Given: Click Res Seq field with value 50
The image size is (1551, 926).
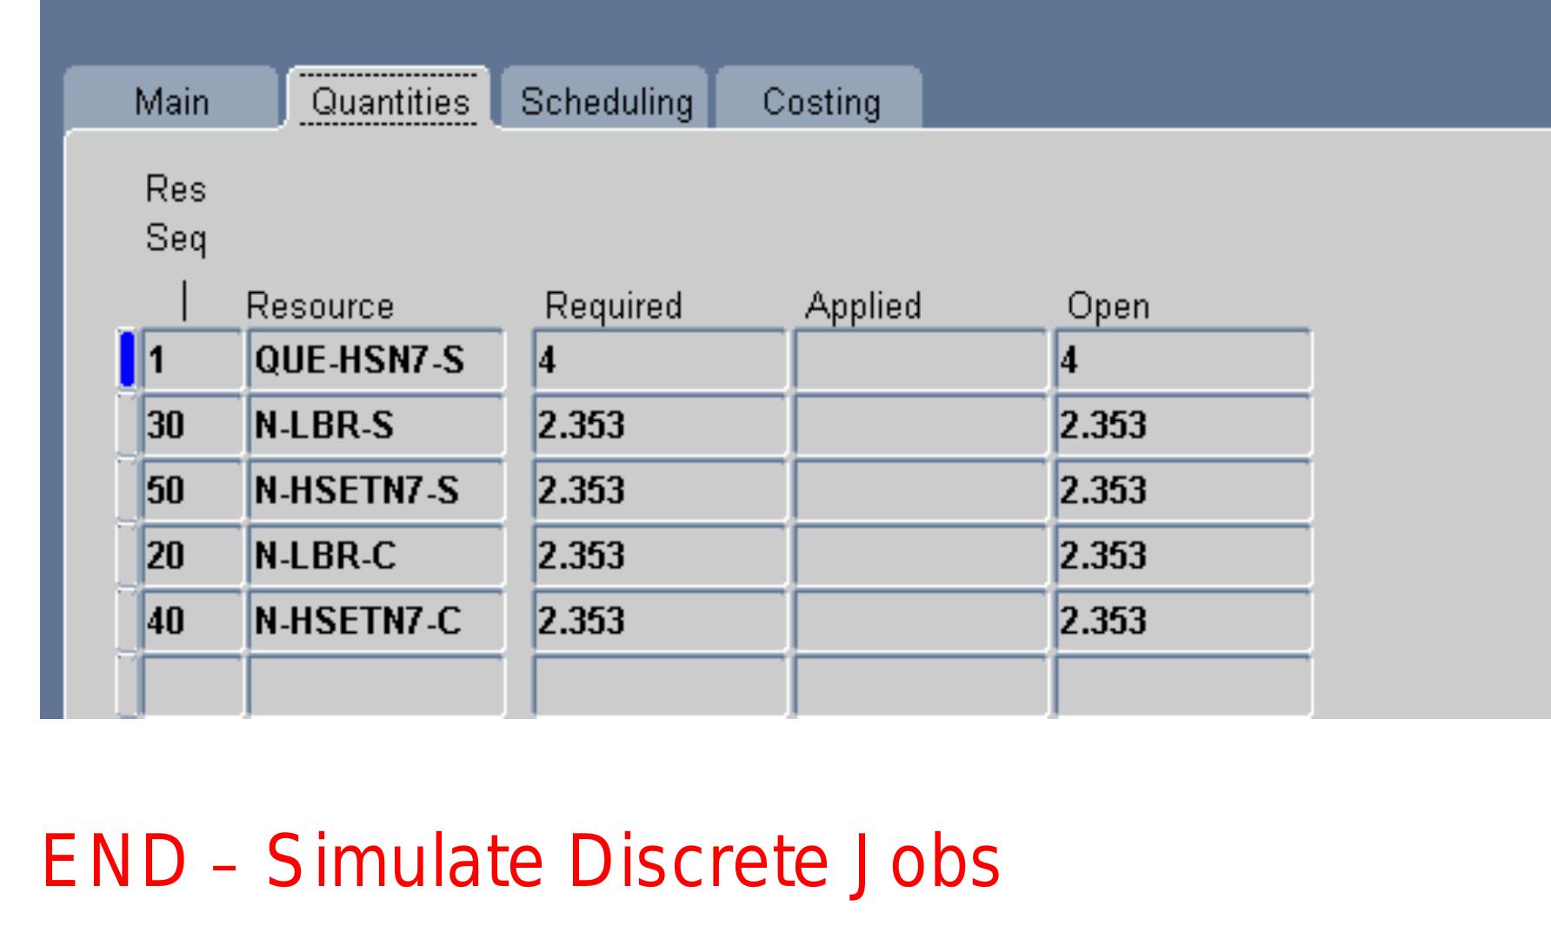Looking at the screenshot, I should point(192,490).
